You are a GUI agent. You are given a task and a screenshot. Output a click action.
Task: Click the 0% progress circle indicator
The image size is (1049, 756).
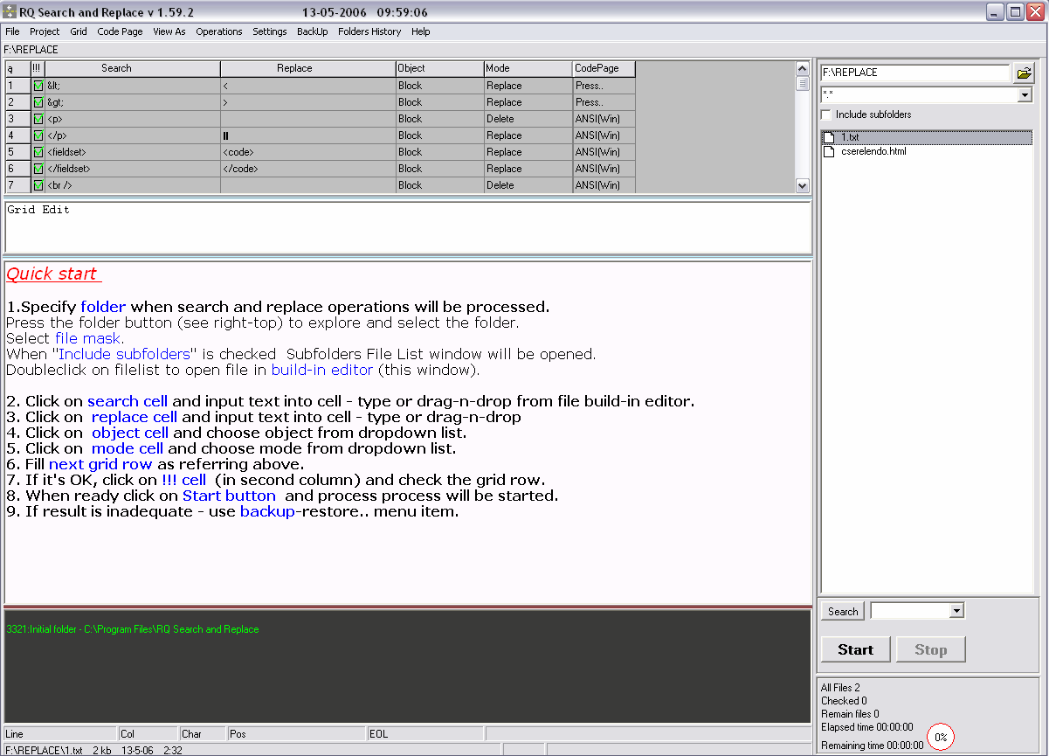tap(941, 737)
